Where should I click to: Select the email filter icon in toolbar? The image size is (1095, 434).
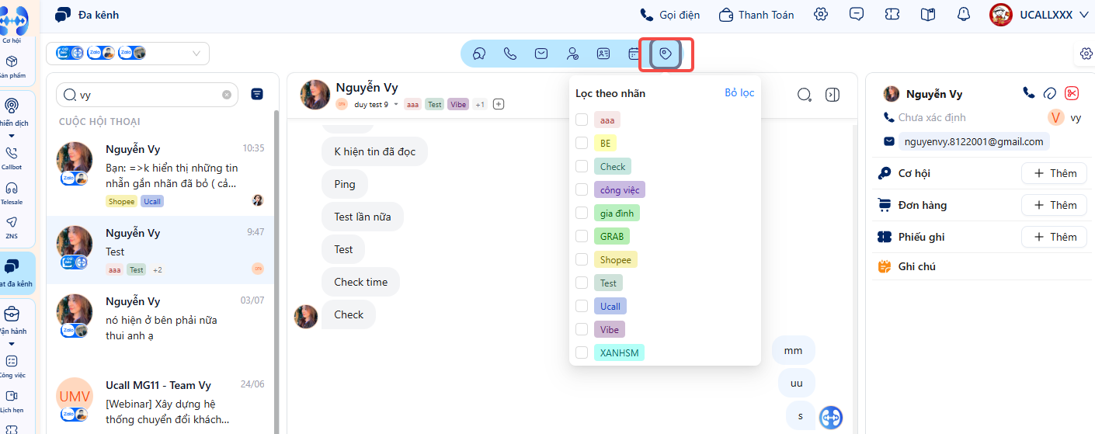[x=541, y=54]
